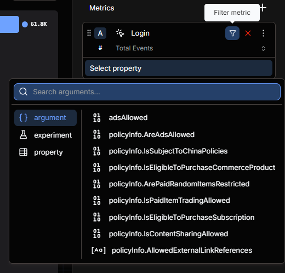Expand the Total Events aggregation dropdown
This screenshot has height=273, width=285.
pos(263,48)
